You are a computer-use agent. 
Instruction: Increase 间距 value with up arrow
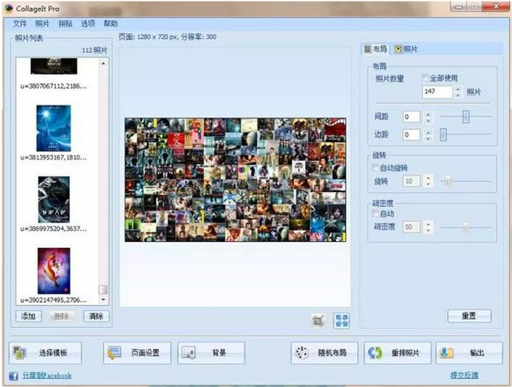coord(428,114)
